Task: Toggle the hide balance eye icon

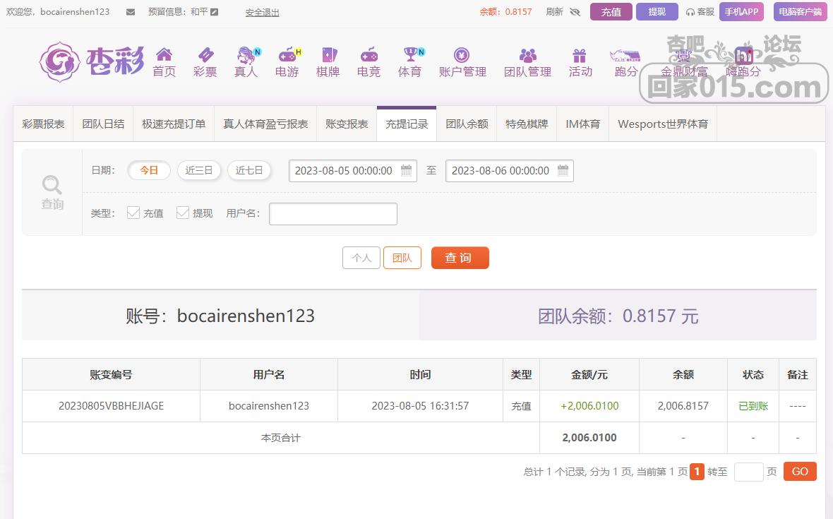Action: point(575,12)
